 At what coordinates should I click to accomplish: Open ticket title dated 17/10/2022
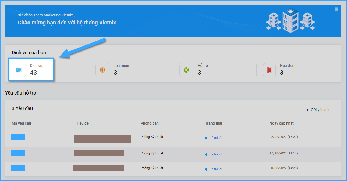coord(99,153)
